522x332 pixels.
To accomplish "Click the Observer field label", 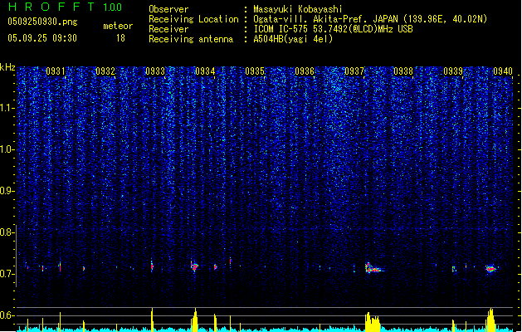I will [x=168, y=9].
